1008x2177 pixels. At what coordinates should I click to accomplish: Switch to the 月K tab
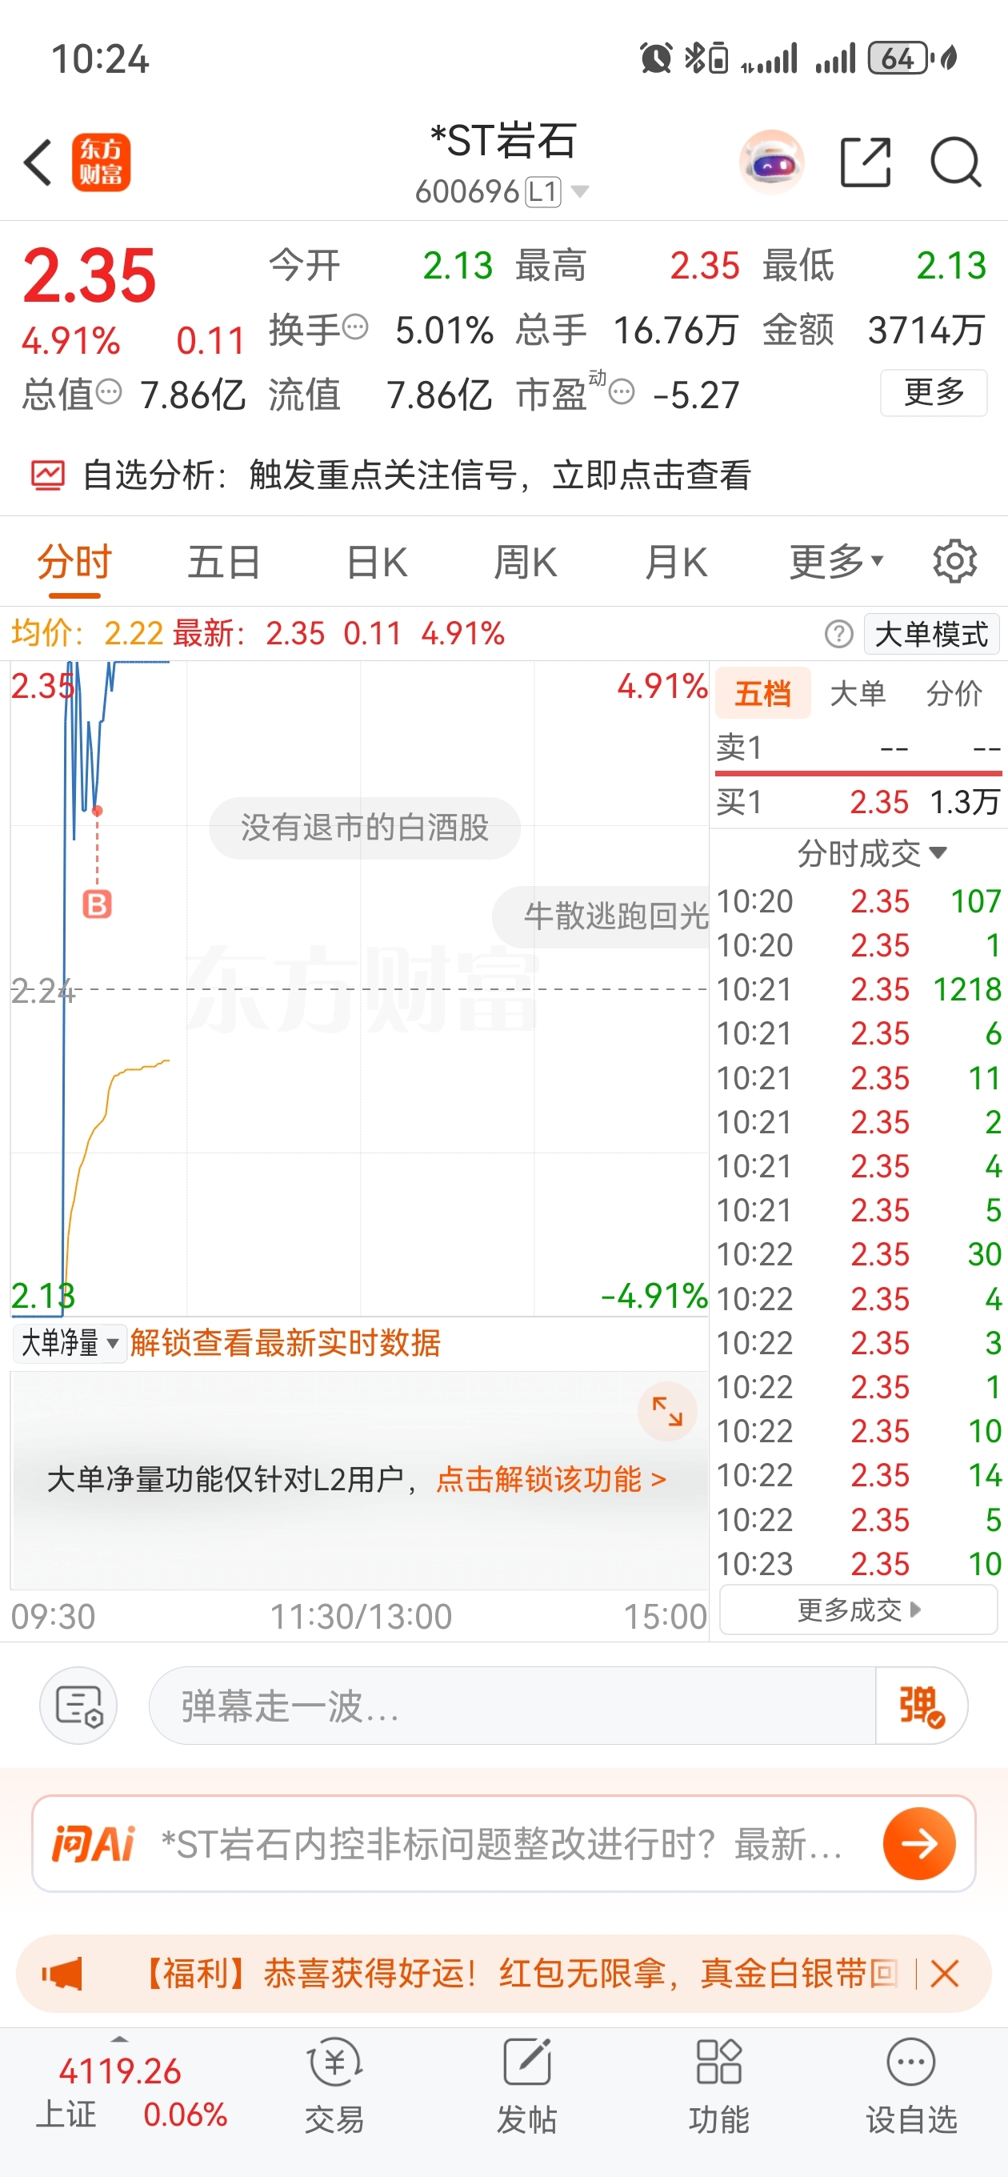[x=676, y=561]
